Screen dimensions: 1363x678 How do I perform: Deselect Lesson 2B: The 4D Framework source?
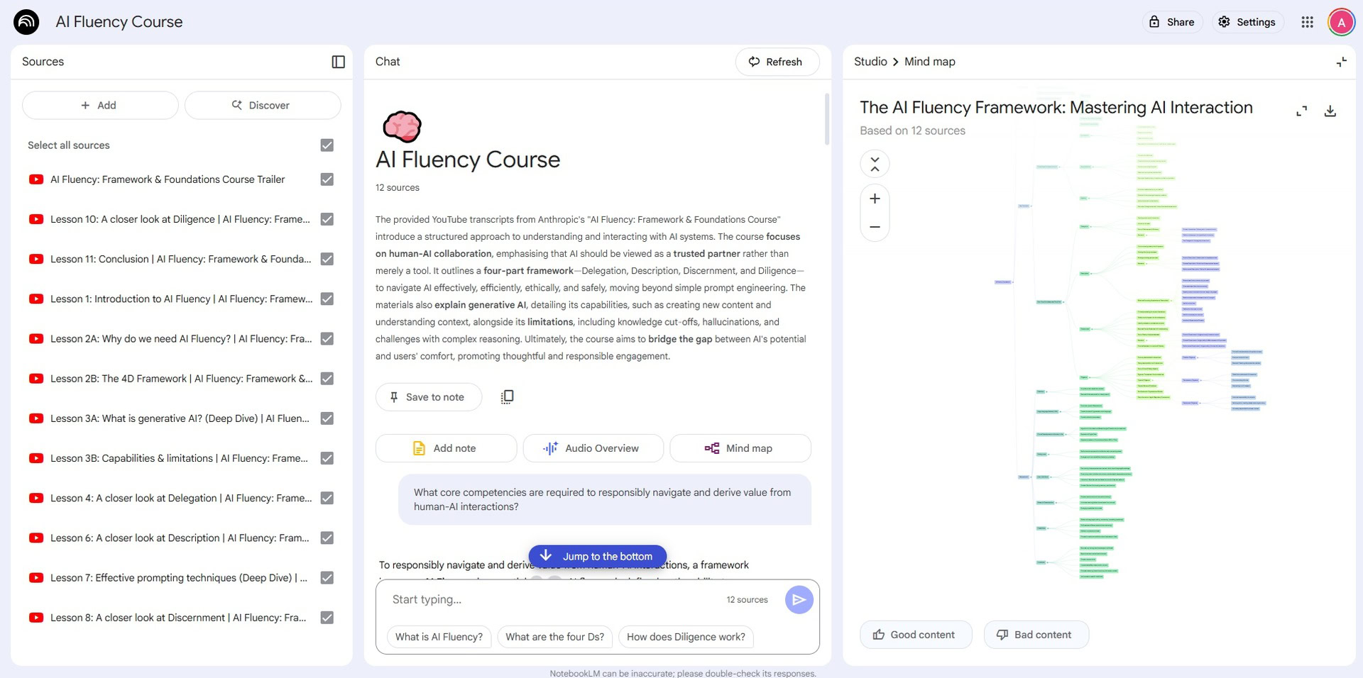pos(327,379)
